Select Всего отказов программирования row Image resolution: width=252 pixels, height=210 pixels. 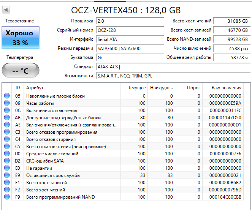tap(123, 132)
